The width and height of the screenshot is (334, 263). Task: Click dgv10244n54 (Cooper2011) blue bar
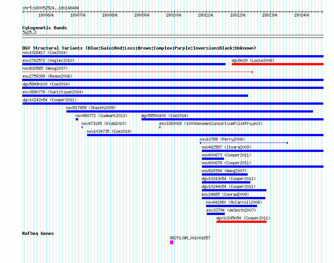tap(234, 190)
